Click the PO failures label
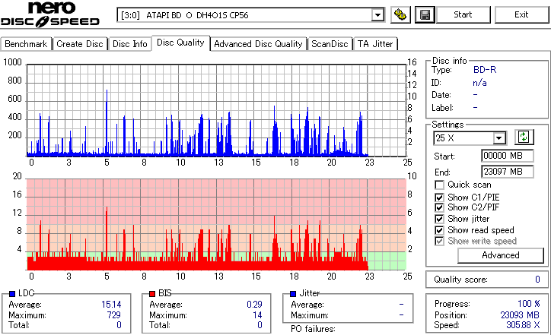The height and width of the screenshot is (335, 551). coord(313,329)
